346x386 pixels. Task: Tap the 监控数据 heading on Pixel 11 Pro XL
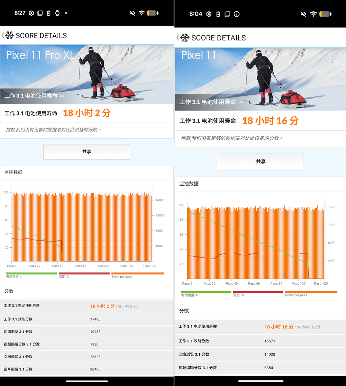pos(13,172)
